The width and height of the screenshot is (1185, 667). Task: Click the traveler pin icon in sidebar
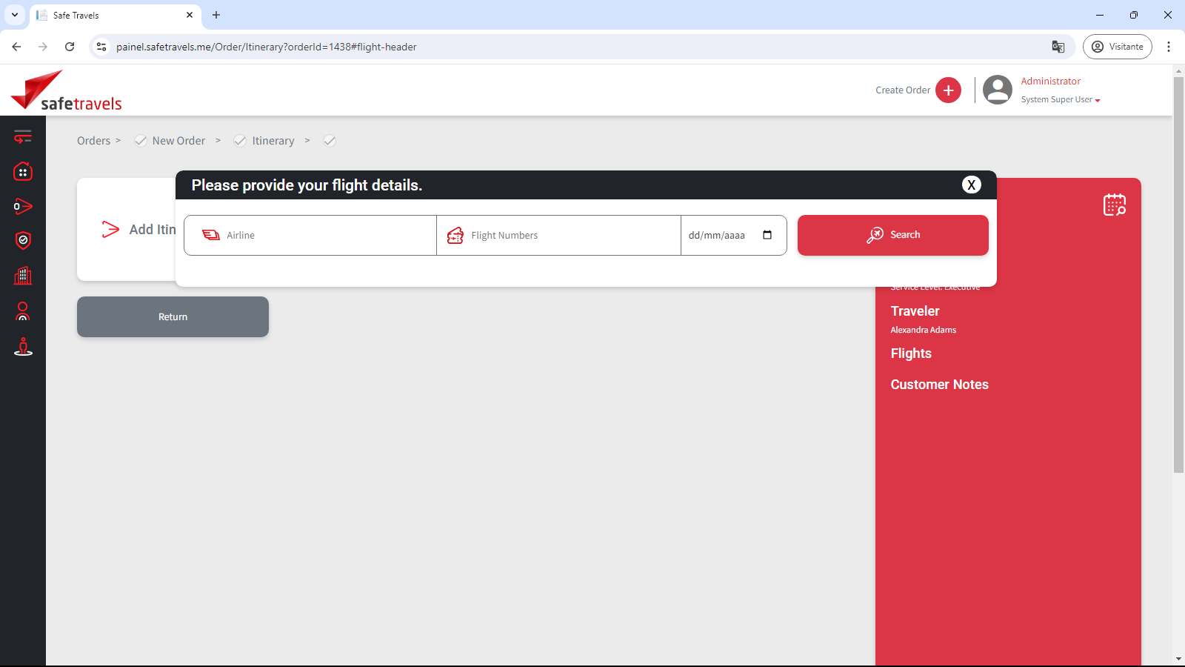pyautogui.click(x=23, y=347)
